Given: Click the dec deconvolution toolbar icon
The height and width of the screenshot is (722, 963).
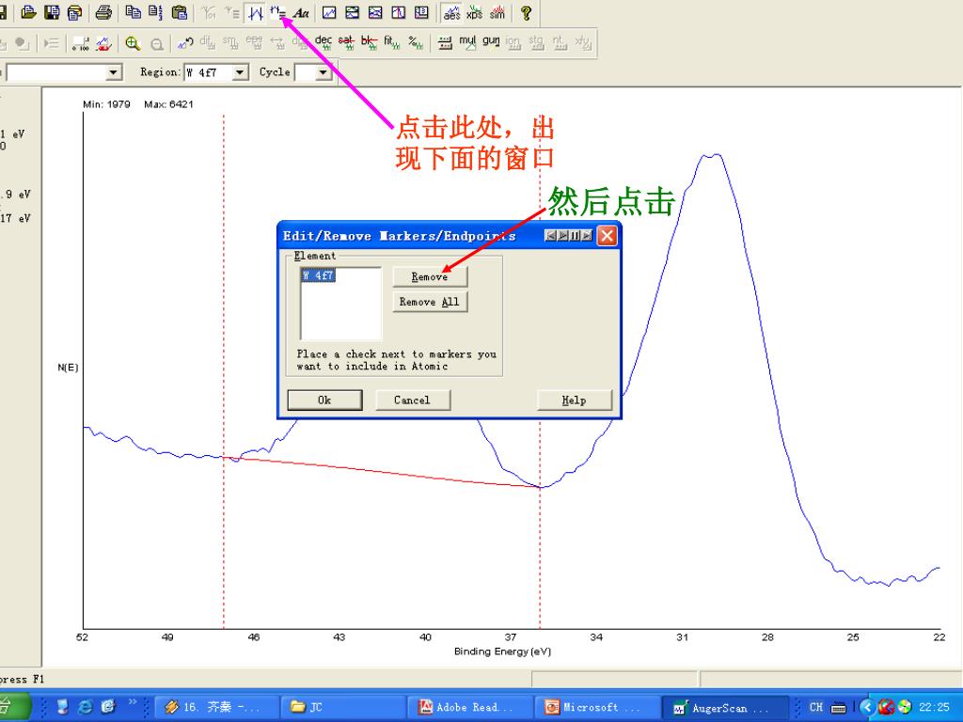Looking at the screenshot, I should coord(323,42).
